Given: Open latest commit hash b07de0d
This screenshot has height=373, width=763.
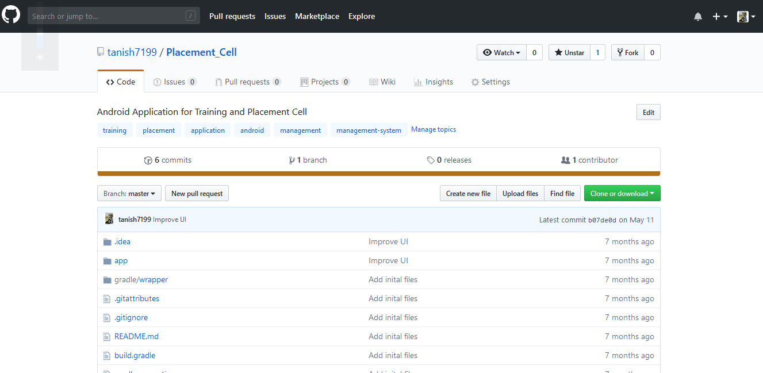Looking at the screenshot, I should coord(602,220).
